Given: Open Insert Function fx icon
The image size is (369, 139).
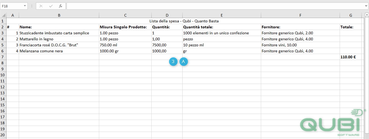Looking at the screenshot, I should (60, 6).
